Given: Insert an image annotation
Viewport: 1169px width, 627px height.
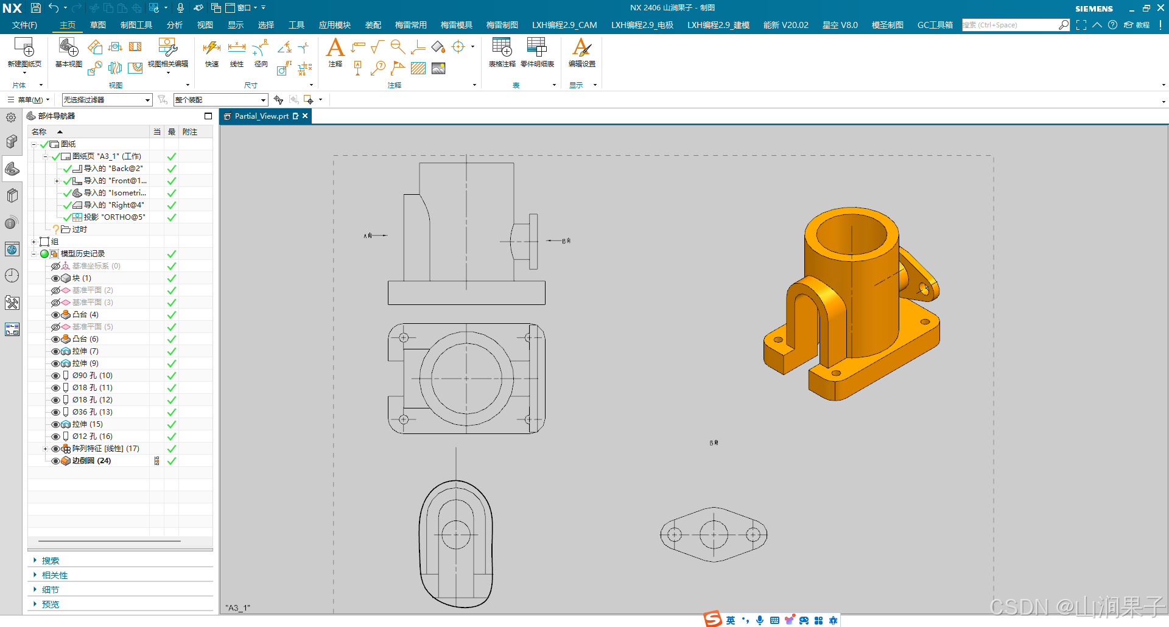Looking at the screenshot, I should click(x=438, y=68).
